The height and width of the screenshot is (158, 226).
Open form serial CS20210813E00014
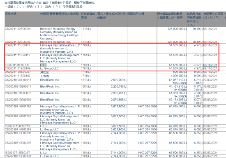[x=18, y=86]
